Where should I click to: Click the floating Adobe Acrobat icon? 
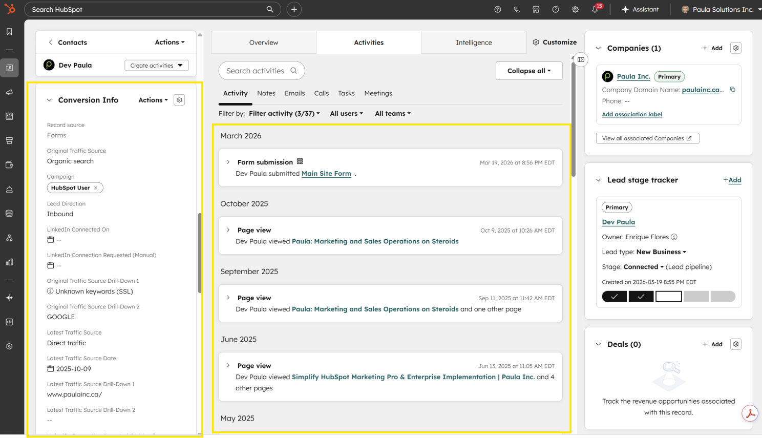[x=750, y=413]
